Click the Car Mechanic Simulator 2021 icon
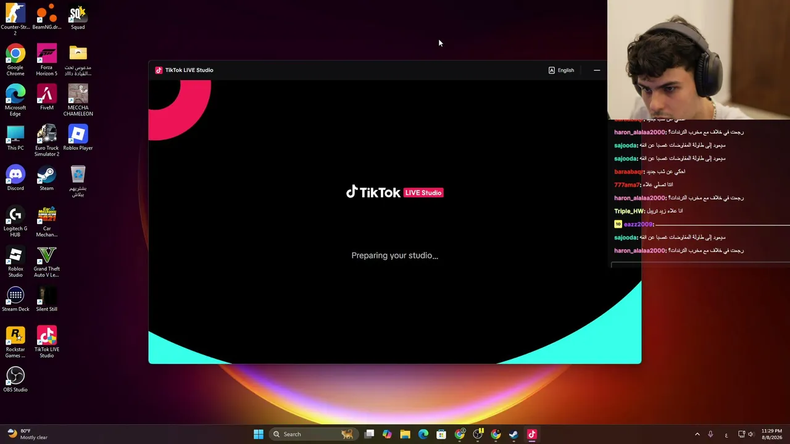Image resolution: width=790 pixels, height=444 pixels. click(47, 221)
